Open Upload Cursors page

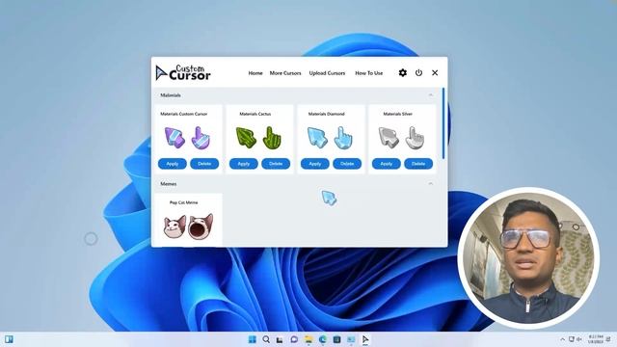tap(327, 73)
